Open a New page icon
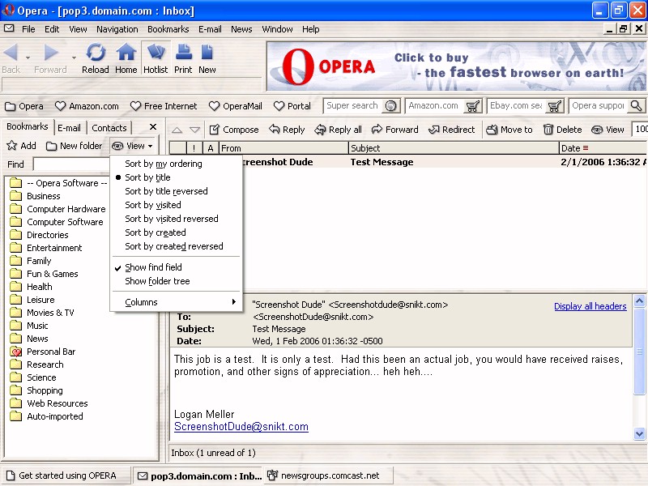The image size is (648, 486). 207,53
